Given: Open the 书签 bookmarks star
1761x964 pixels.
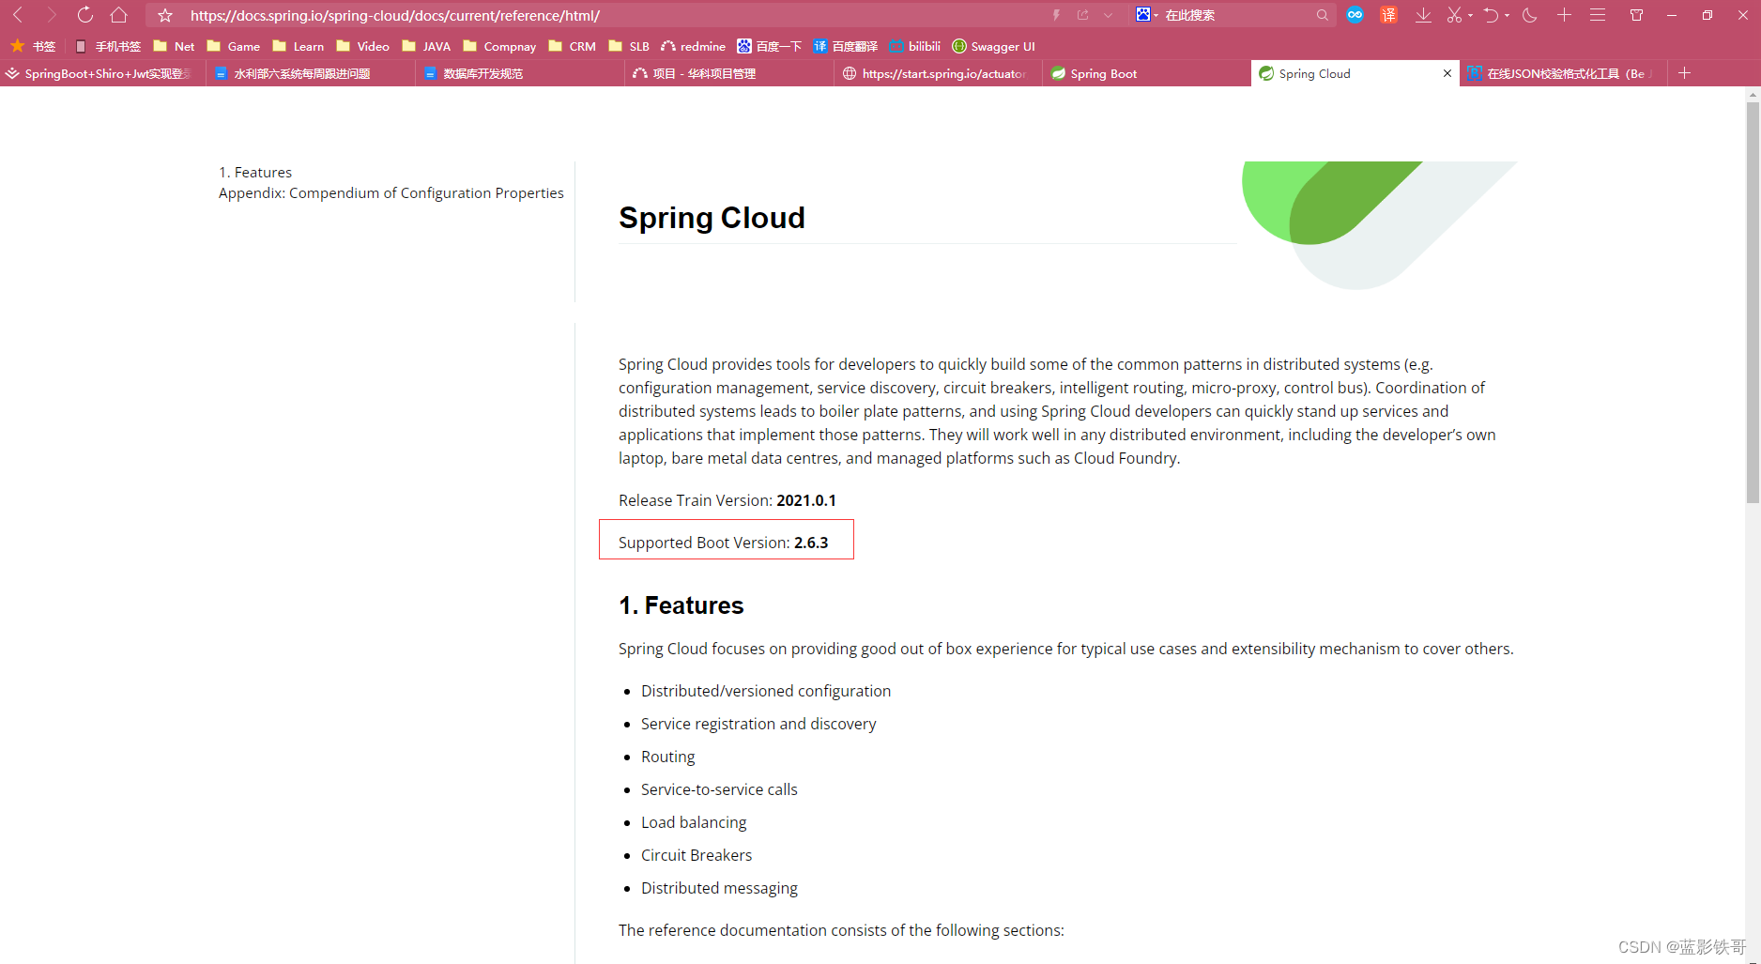Looking at the screenshot, I should (33, 46).
